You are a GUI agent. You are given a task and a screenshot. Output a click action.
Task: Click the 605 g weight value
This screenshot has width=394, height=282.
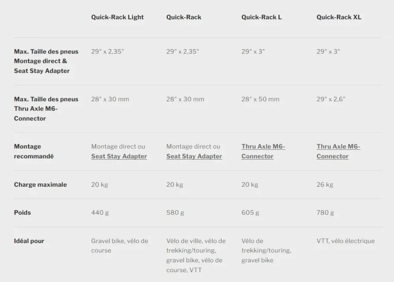click(x=250, y=212)
